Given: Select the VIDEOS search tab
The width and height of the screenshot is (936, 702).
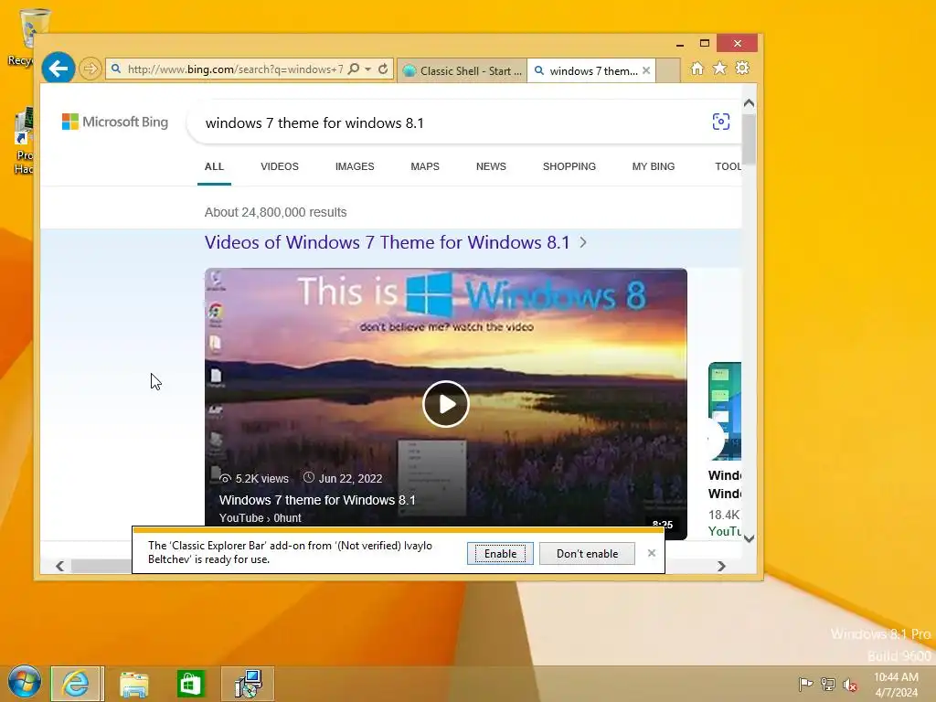Looking at the screenshot, I should point(280,166).
